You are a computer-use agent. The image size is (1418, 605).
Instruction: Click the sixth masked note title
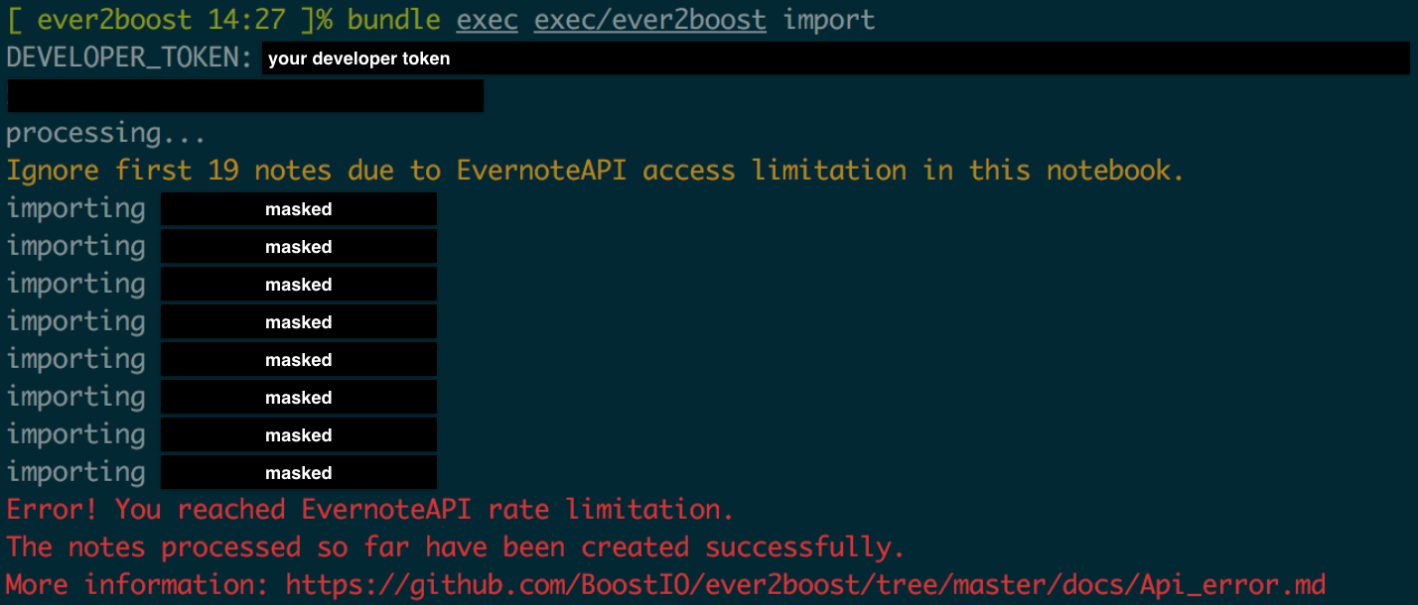click(299, 398)
